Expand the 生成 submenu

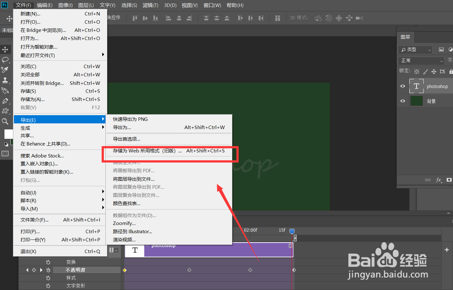(60, 128)
